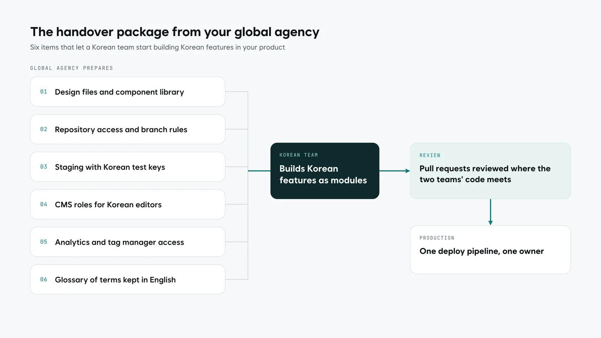601x338 pixels.
Task: Click the number '02' beside Repository access
Action: [x=44, y=129]
